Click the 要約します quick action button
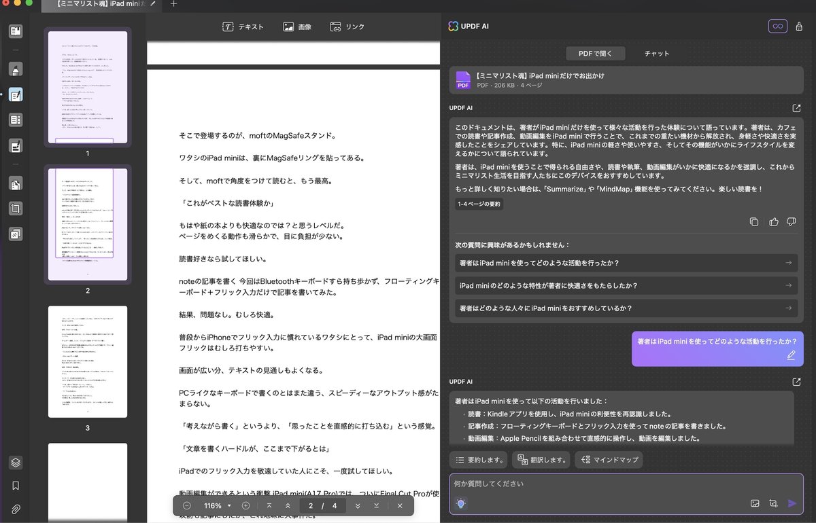 pos(479,460)
